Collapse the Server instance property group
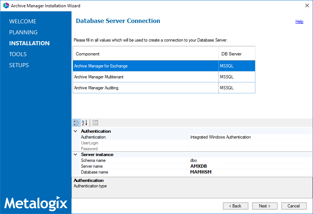 point(76,155)
